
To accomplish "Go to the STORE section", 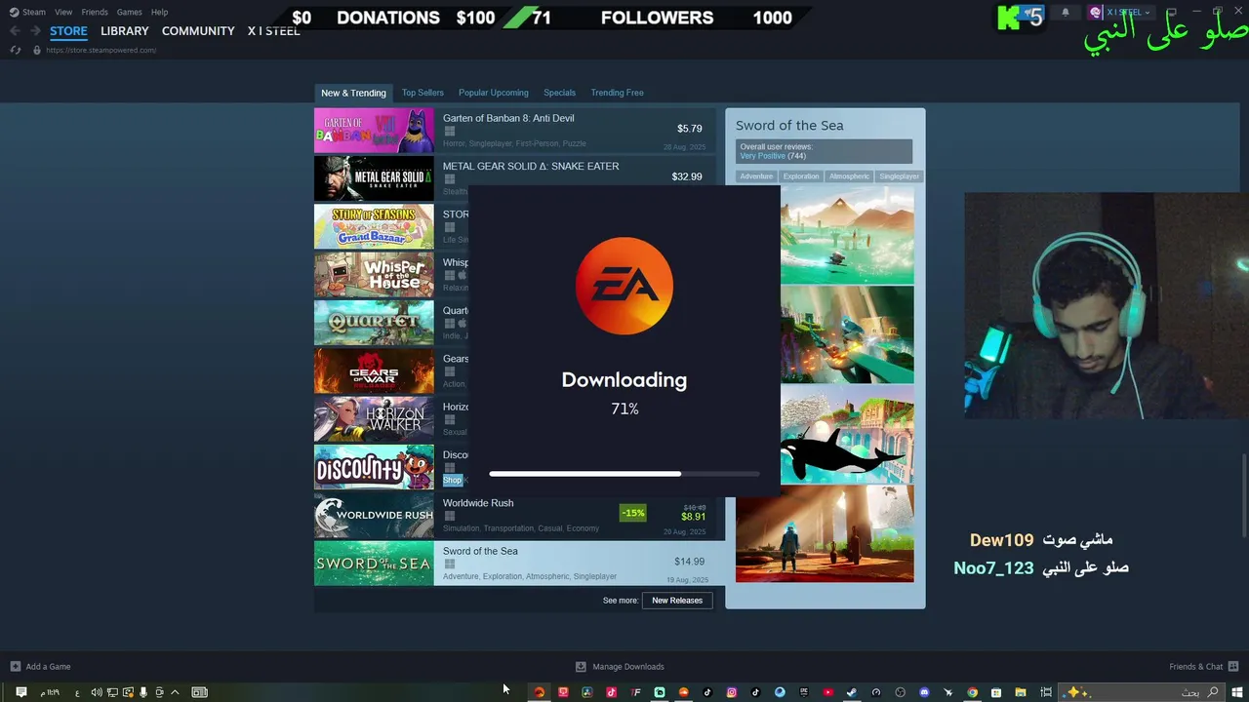I will (x=68, y=31).
